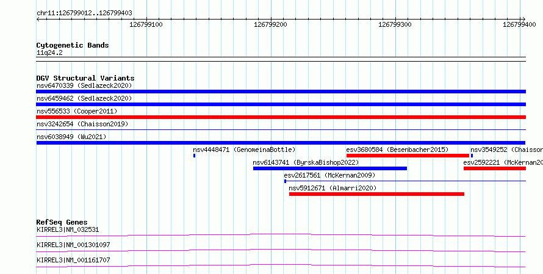The width and height of the screenshot is (543, 274).
Task: Click the 126799400 ruler position label
Action: click(519, 24)
